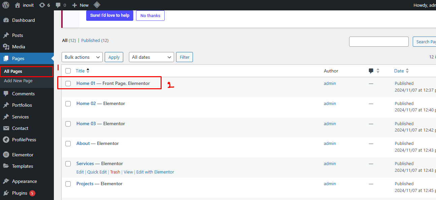Click the Plugins update badge showing 5
The width and height of the screenshot is (436, 200).
[32, 193]
